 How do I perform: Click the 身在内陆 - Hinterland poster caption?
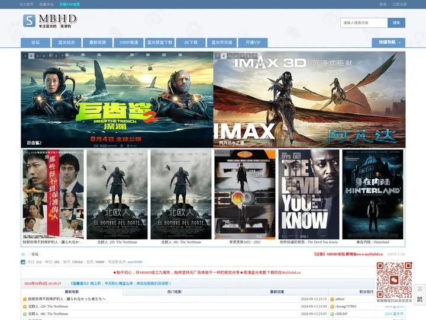pyautogui.click(x=373, y=242)
